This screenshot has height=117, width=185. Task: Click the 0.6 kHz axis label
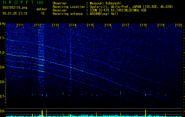2,111
